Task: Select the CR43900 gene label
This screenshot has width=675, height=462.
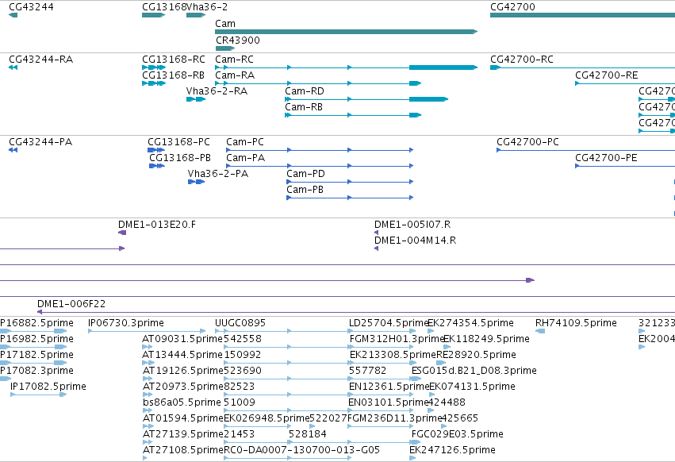Action: [238, 40]
